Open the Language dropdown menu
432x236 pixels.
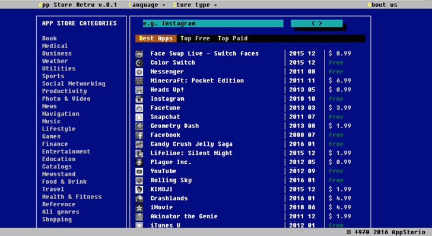click(147, 5)
